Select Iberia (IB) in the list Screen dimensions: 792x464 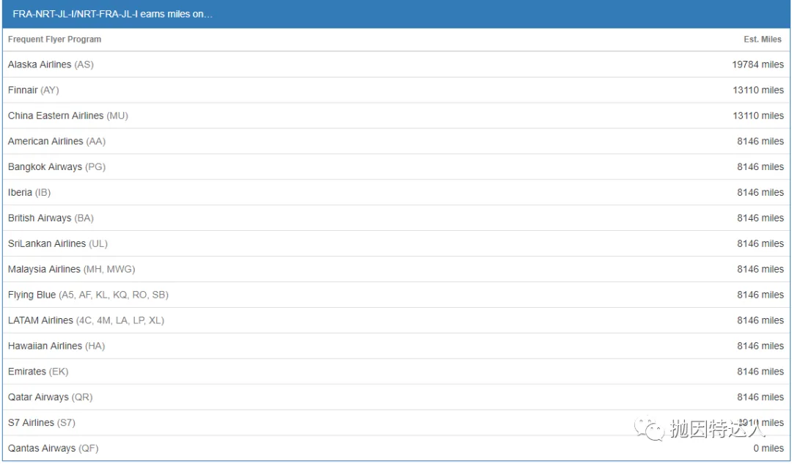click(29, 193)
